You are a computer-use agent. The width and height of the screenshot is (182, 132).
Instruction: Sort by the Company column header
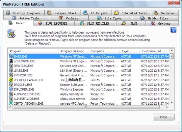click(104, 51)
